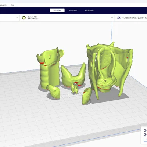Select the small piece in front of trachea

coord(54,91)
